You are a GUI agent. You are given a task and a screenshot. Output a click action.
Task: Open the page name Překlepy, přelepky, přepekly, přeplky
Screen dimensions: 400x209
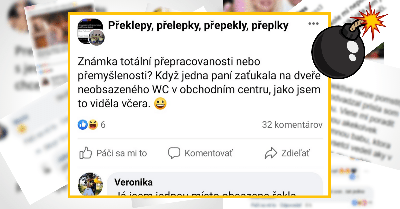tap(198, 24)
